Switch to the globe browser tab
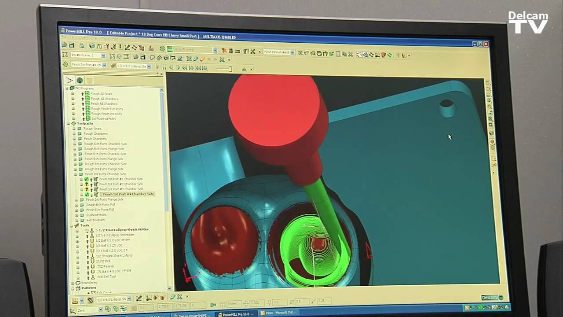Screen dimensions: 563x317 [x=80, y=80]
